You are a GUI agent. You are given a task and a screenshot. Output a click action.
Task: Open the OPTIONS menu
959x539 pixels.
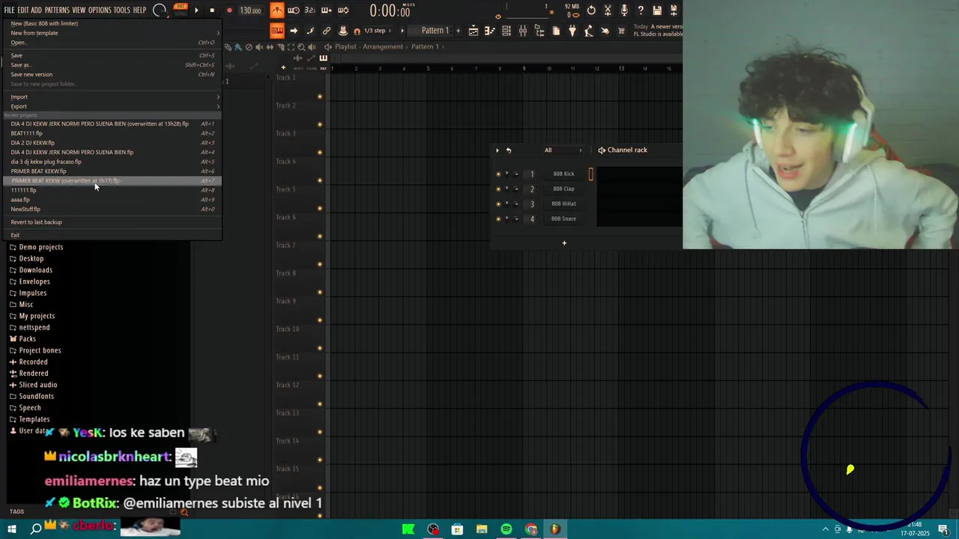tap(100, 10)
